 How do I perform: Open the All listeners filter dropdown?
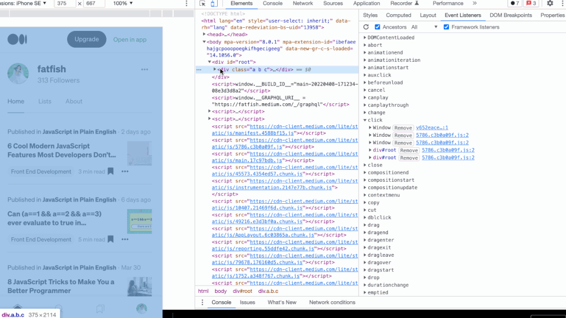point(424,27)
